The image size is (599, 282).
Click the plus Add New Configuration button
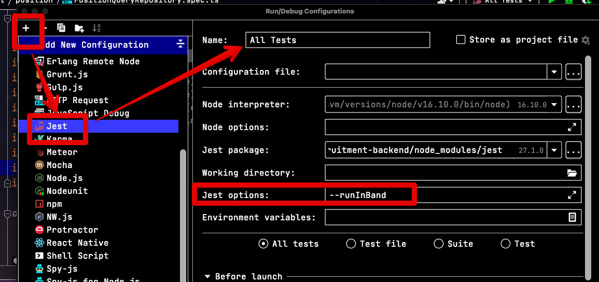coord(26,28)
